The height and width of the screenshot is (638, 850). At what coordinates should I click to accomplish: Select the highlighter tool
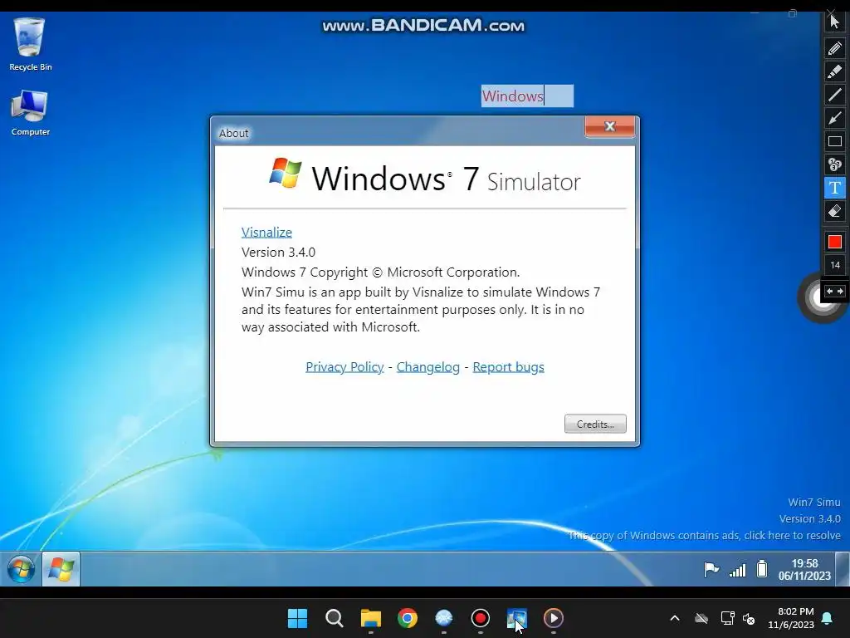pyautogui.click(x=835, y=71)
